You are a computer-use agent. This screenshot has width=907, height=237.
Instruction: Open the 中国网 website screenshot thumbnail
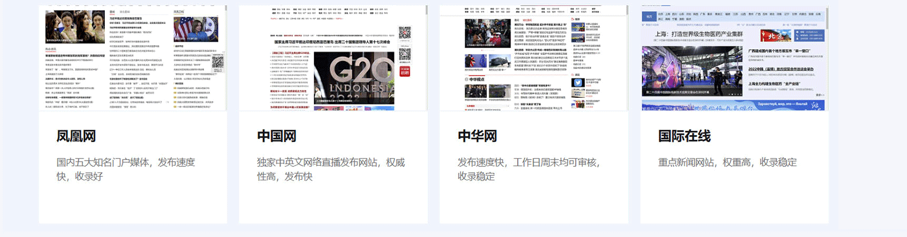[x=333, y=58]
